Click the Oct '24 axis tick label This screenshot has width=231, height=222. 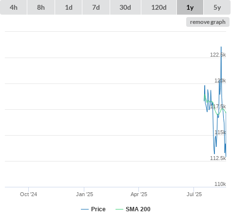click(29, 194)
